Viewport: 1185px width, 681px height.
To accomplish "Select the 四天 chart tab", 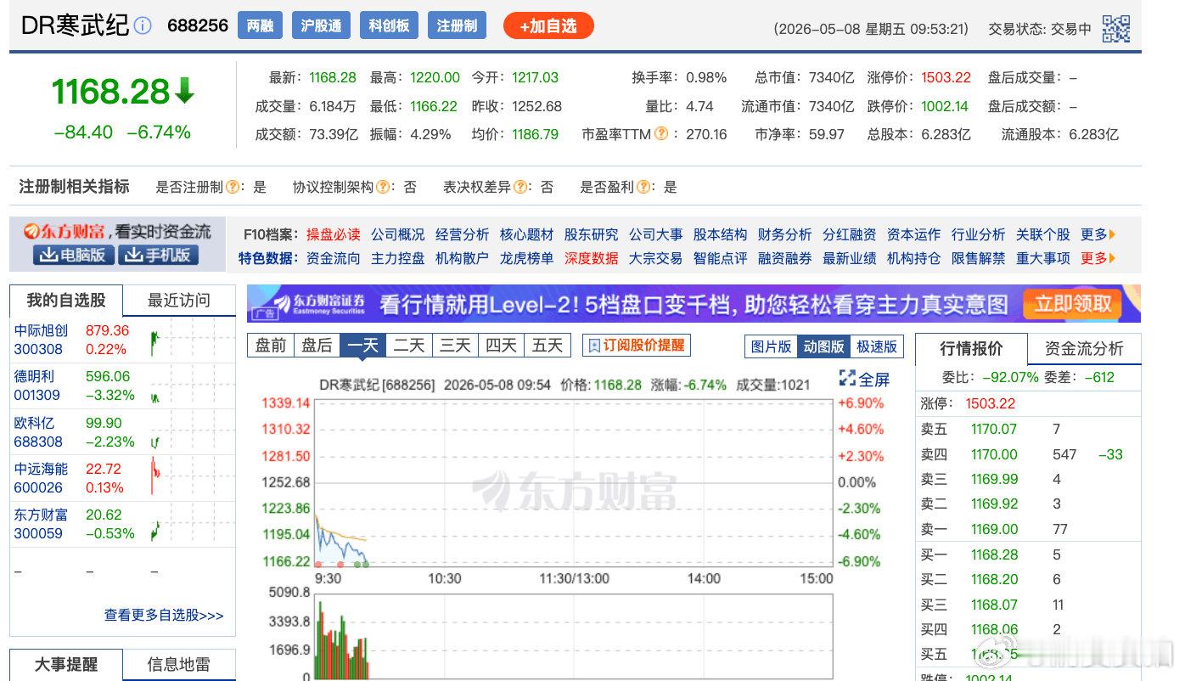I will point(500,346).
